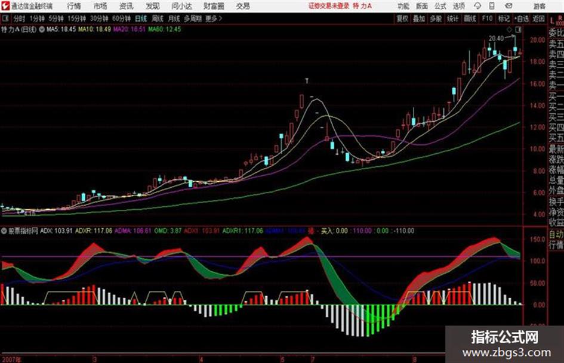
Task: Click the 叠加 overlay button
Action: [419, 18]
